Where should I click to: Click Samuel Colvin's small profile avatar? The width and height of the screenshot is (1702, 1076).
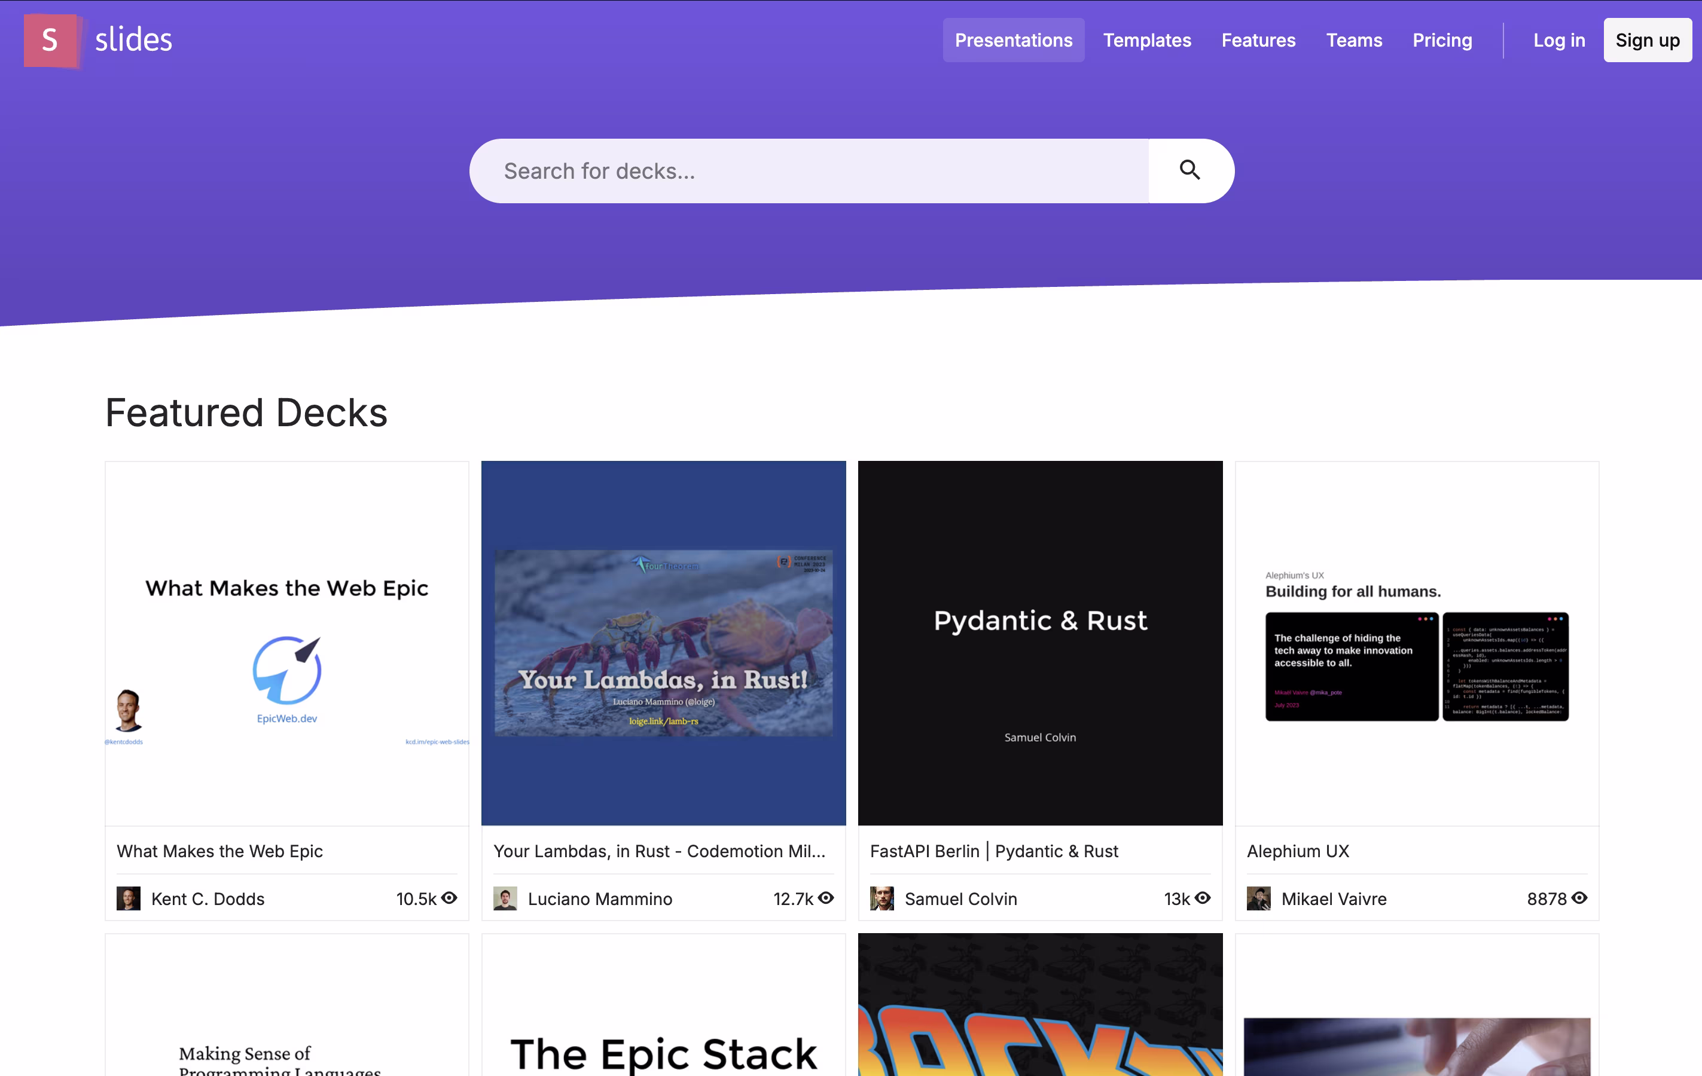pos(881,898)
